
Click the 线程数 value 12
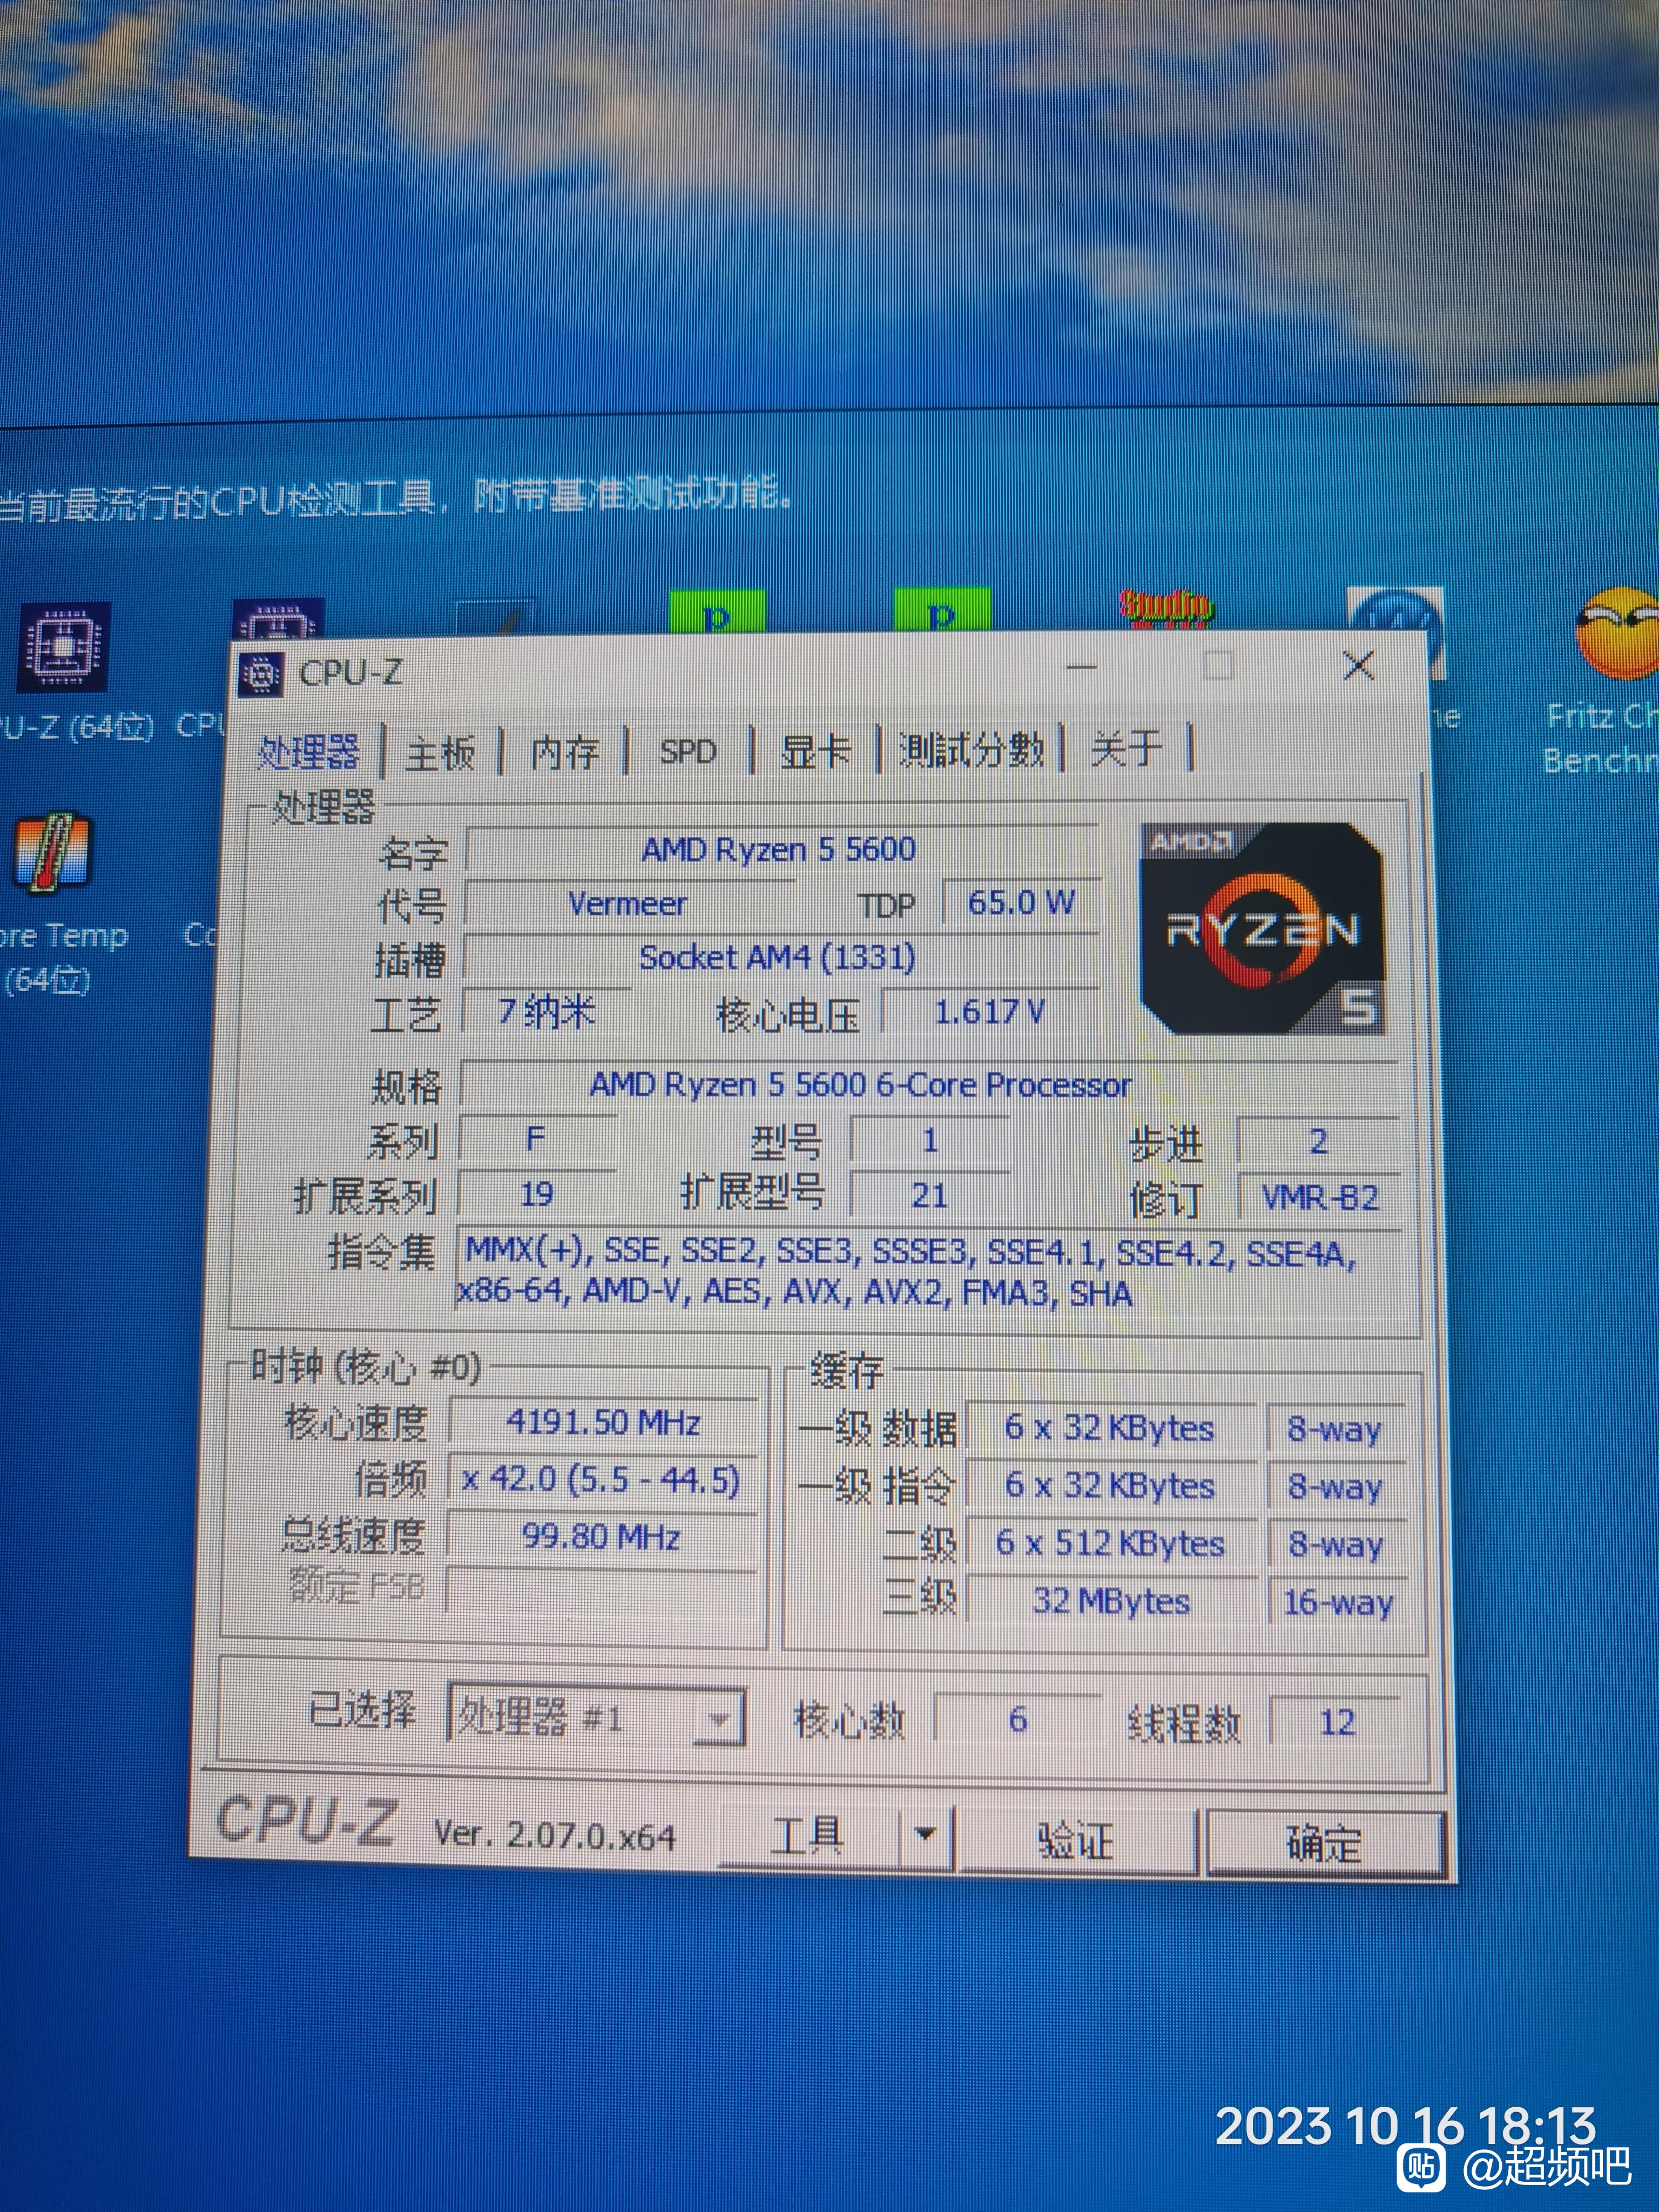[1337, 1723]
